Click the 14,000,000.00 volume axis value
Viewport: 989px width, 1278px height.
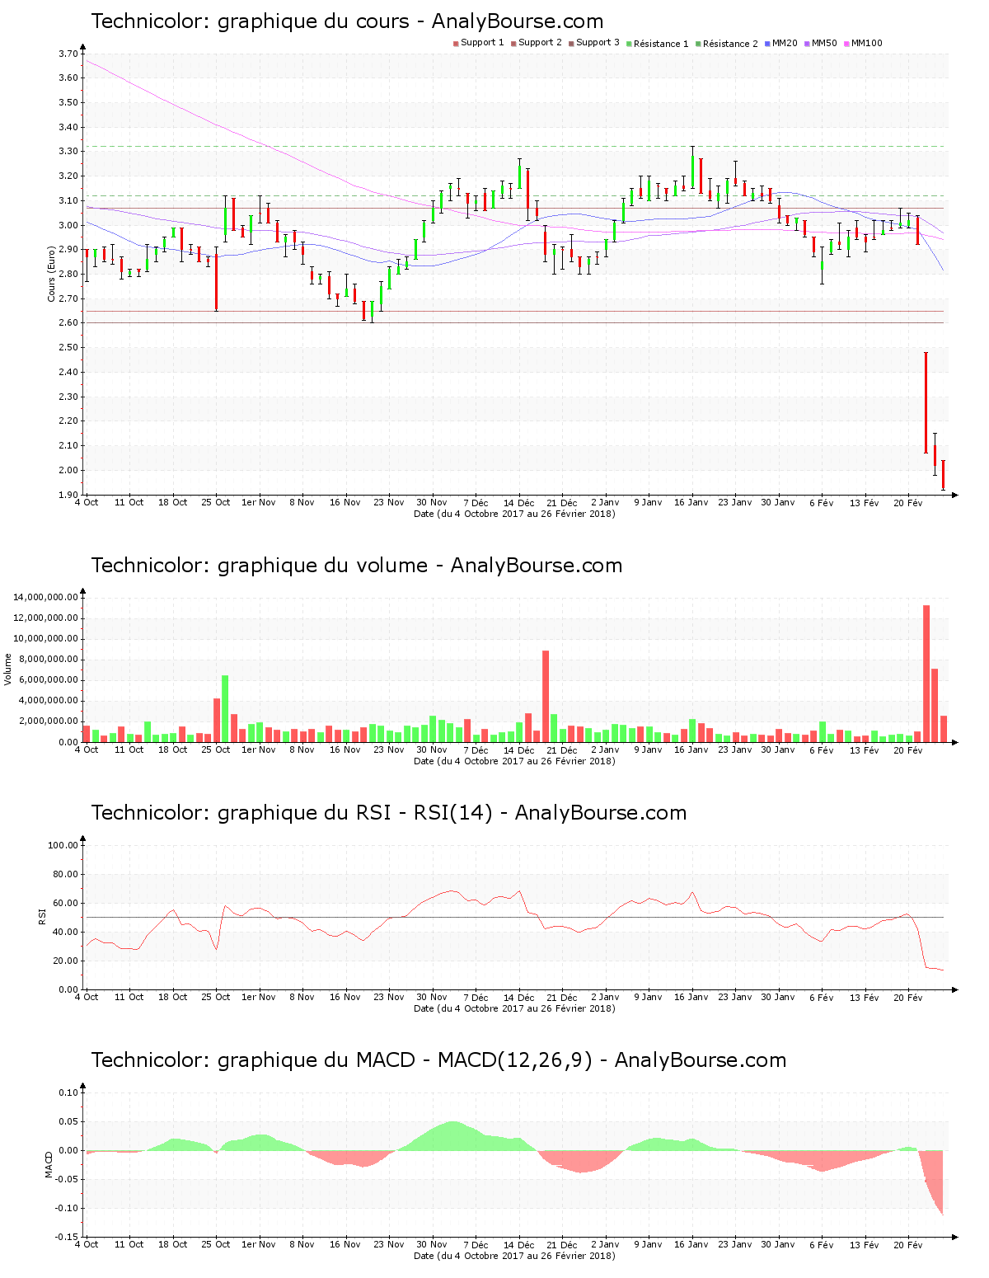[x=46, y=597]
